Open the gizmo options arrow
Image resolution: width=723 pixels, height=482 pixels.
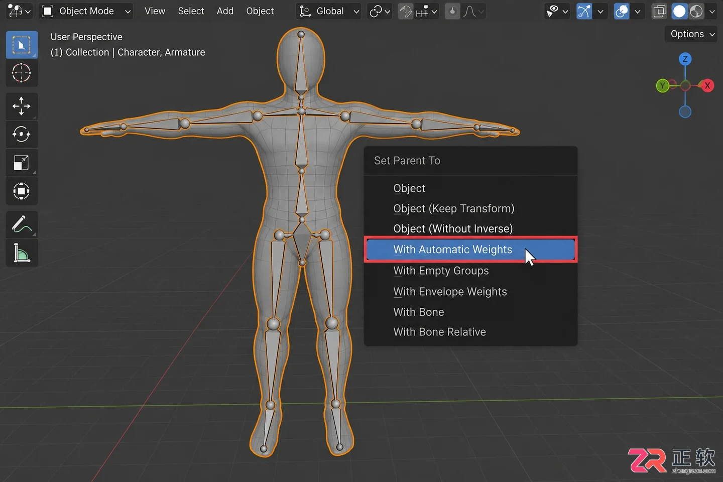600,11
